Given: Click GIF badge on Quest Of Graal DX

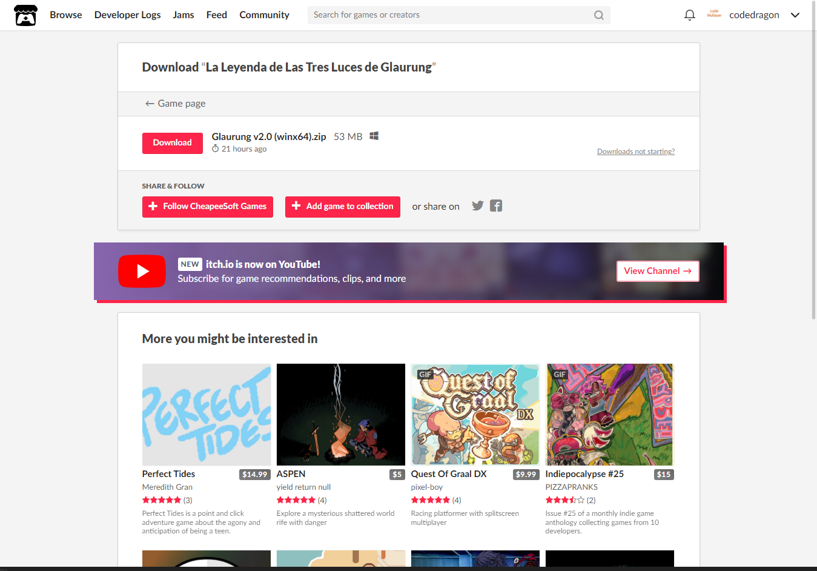Looking at the screenshot, I should [425, 375].
